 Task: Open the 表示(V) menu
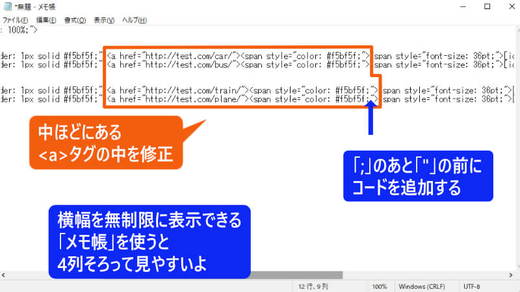tap(104, 20)
